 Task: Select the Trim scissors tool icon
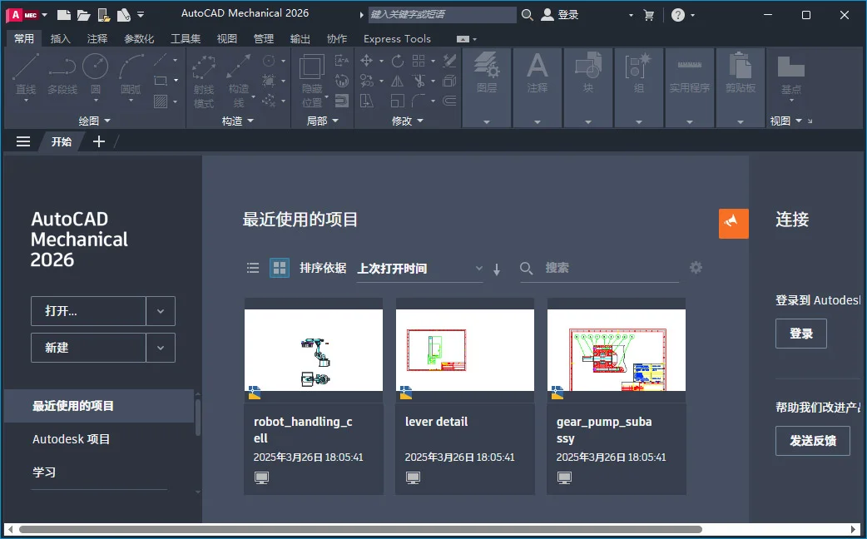pos(419,82)
